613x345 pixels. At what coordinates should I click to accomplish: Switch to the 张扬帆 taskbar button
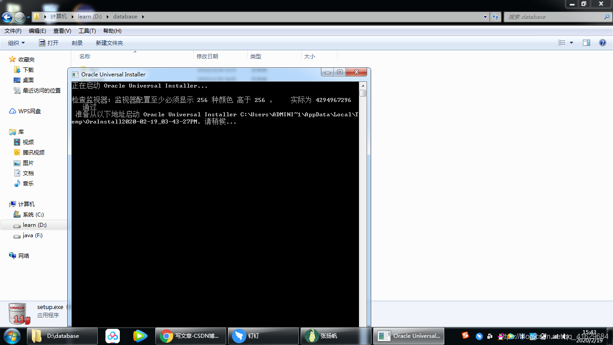(336, 336)
